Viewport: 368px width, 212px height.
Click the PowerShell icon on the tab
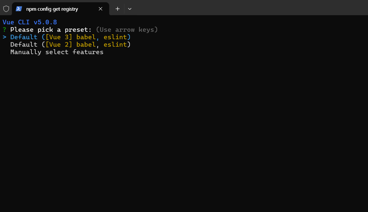point(19,9)
